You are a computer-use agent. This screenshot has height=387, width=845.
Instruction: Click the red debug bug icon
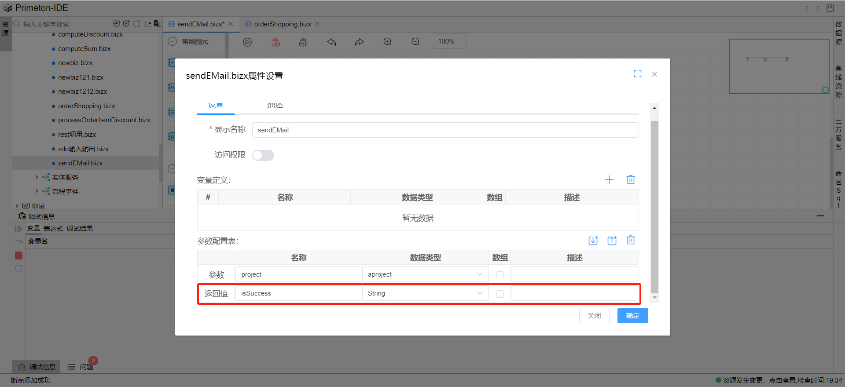point(276,42)
